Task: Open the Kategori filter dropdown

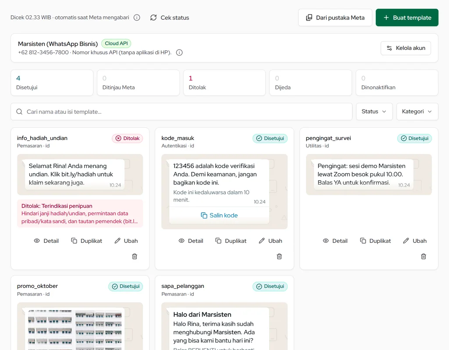Action: coord(417,112)
